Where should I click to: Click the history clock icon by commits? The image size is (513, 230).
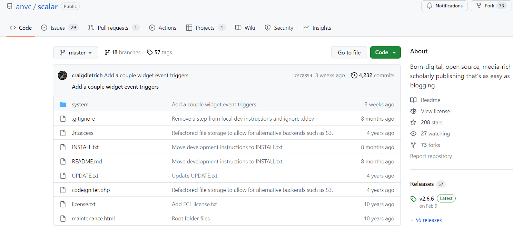click(354, 75)
